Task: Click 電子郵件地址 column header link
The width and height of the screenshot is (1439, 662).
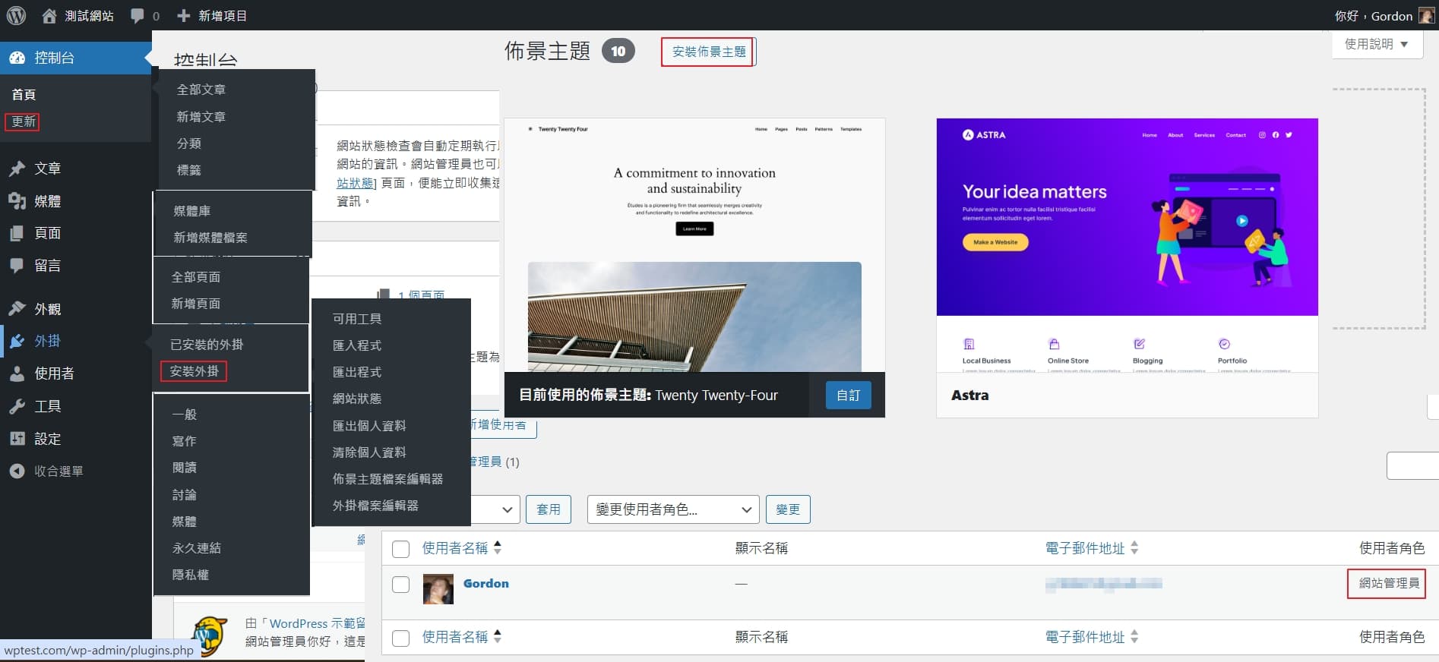Action: coord(1085,547)
